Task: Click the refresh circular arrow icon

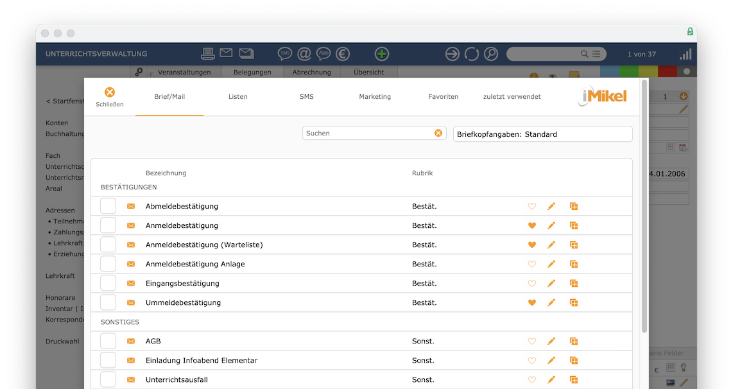Action: click(x=472, y=54)
